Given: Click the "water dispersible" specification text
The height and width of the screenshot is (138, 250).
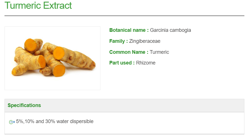Looking at the screenshot, I should 75,121.
